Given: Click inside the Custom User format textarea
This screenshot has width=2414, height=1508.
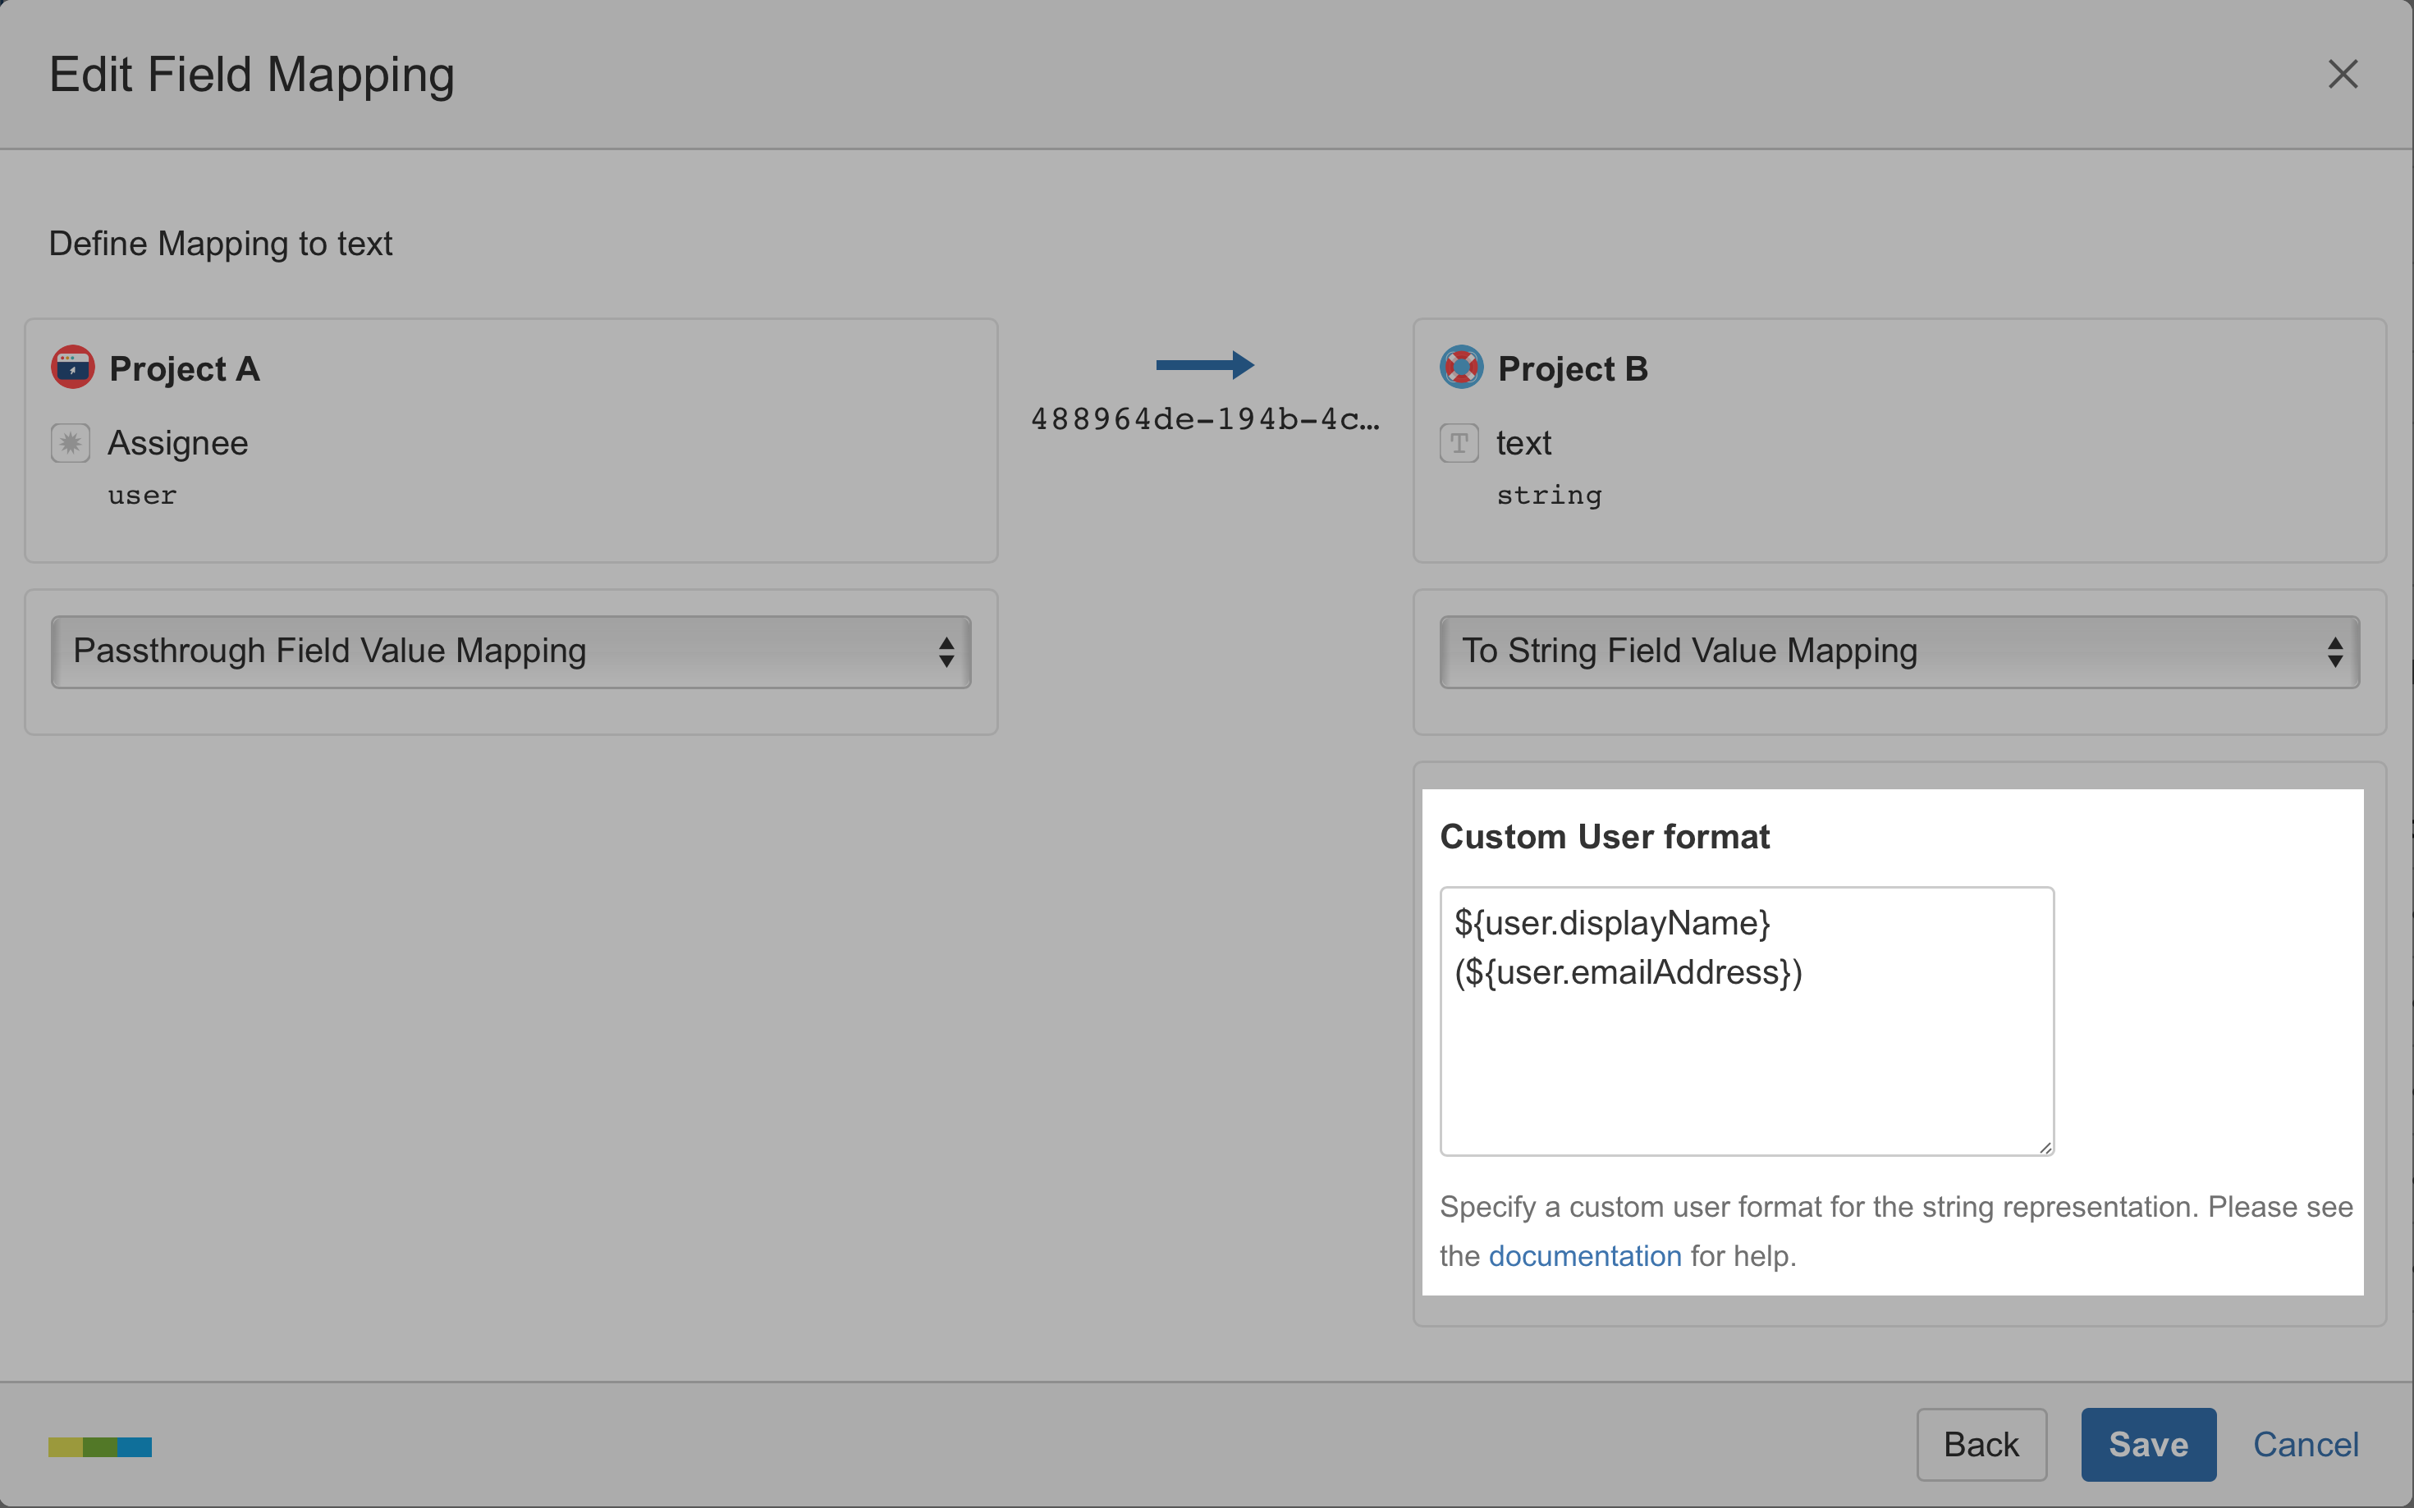Looking at the screenshot, I should pyautogui.click(x=1746, y=1058).
